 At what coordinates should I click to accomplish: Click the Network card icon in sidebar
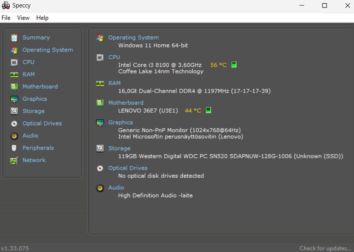click(14, 161)
